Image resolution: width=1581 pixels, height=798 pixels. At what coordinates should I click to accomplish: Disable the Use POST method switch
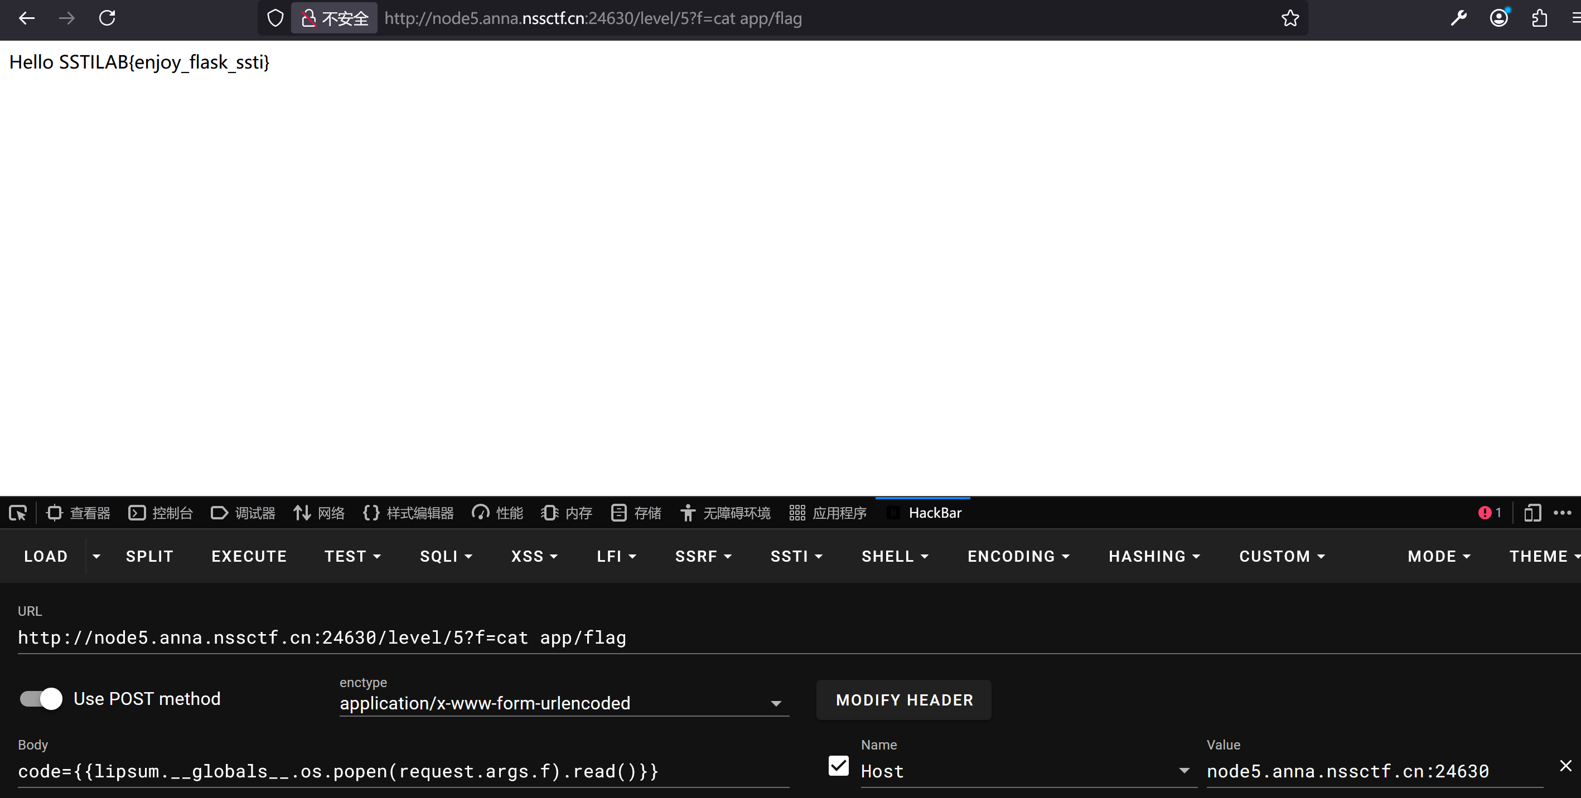41,699
